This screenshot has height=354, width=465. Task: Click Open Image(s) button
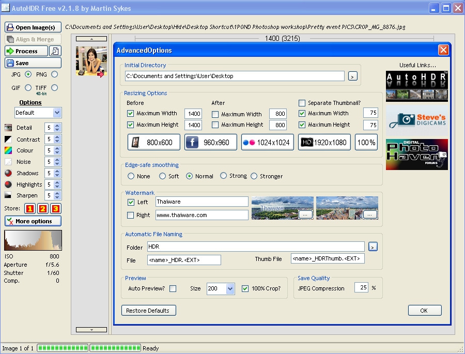[x=33, y=27]
